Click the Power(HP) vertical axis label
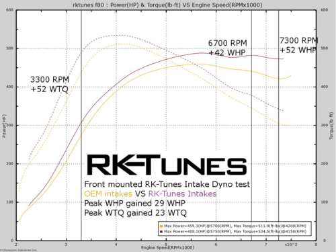The height and width of the screenshot is (252, 336). [4, 126]
